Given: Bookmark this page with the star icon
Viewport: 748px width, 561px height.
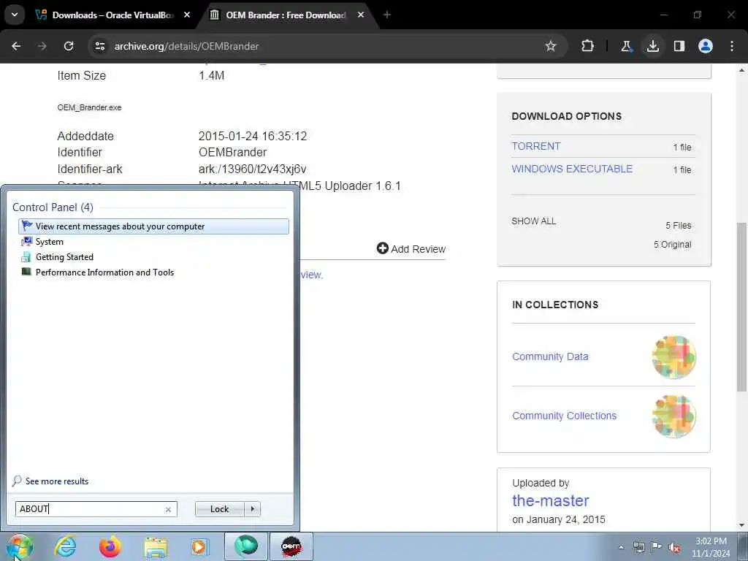Looking at the screenshot, I should (x=551, y=46).
